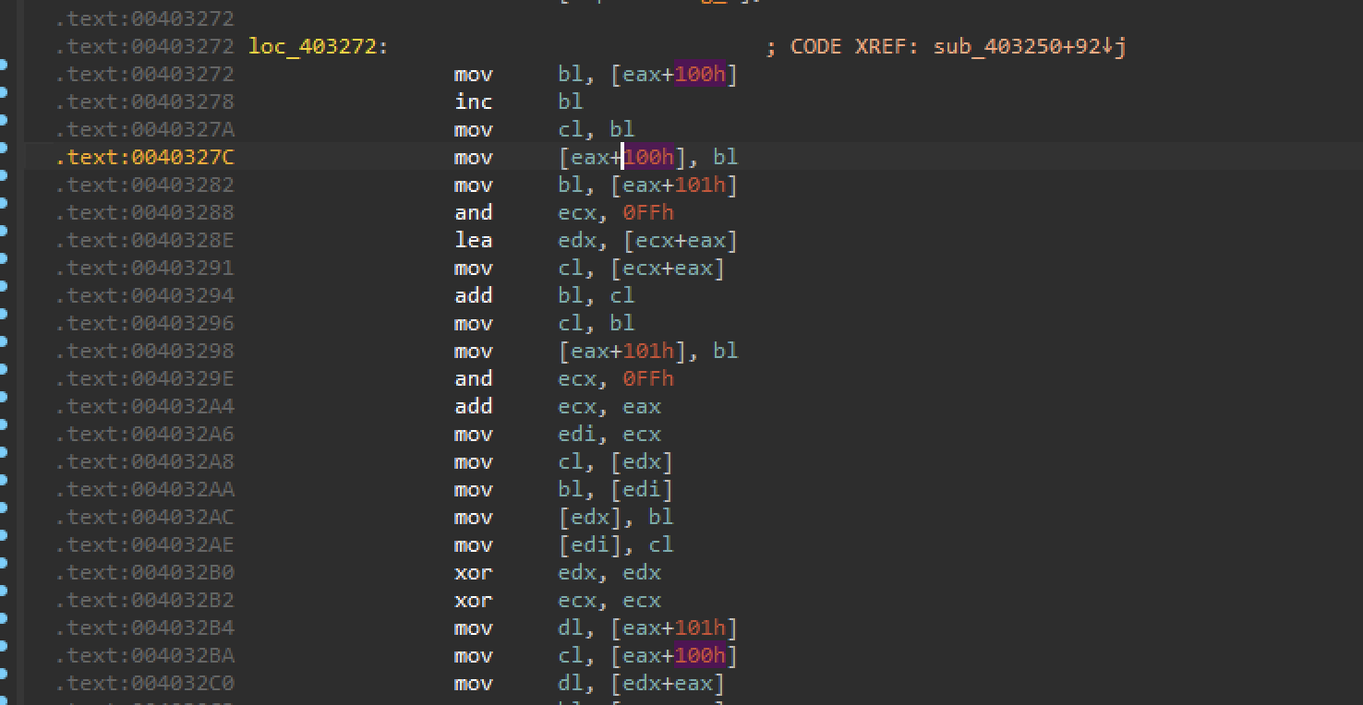Click operand [eax+101h], bl on line 00403298
This screenshot has height=705, width=1363.
tap(647, 351)
